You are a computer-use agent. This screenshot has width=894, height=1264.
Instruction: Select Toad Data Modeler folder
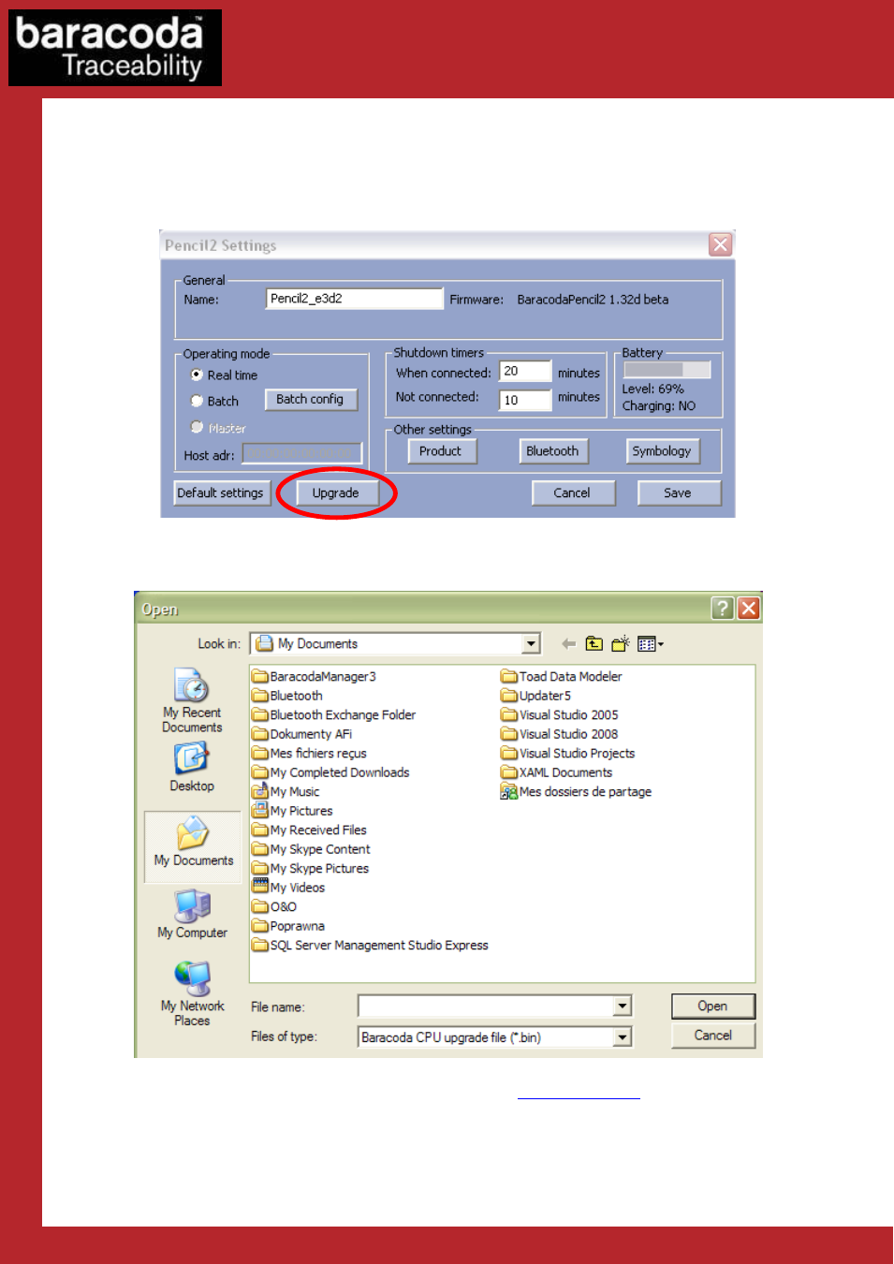562,677
